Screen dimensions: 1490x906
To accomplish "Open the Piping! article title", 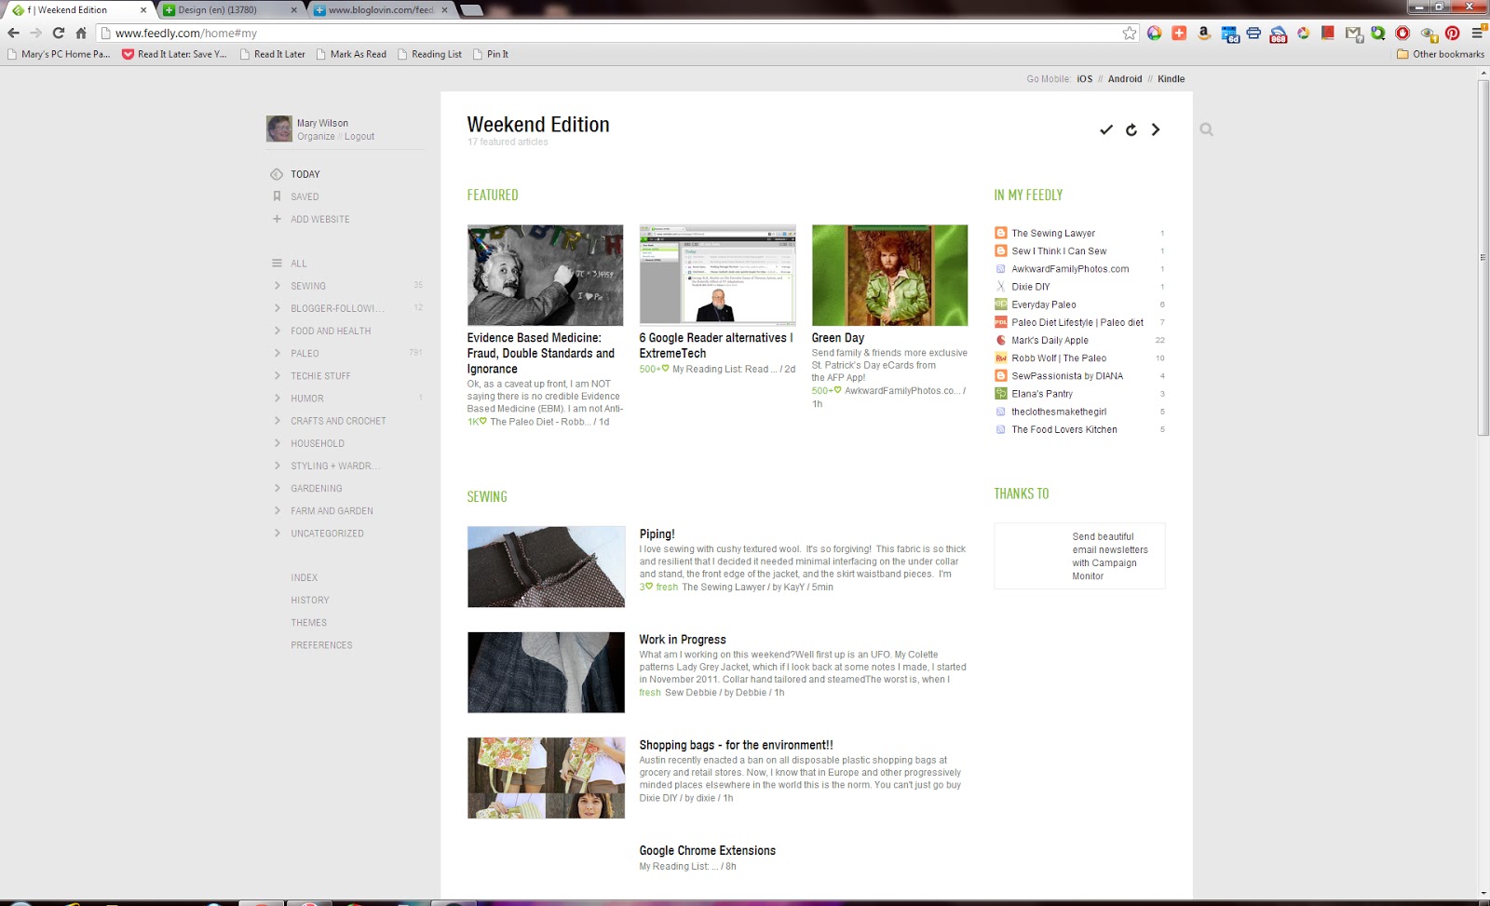I will point(657,534).
